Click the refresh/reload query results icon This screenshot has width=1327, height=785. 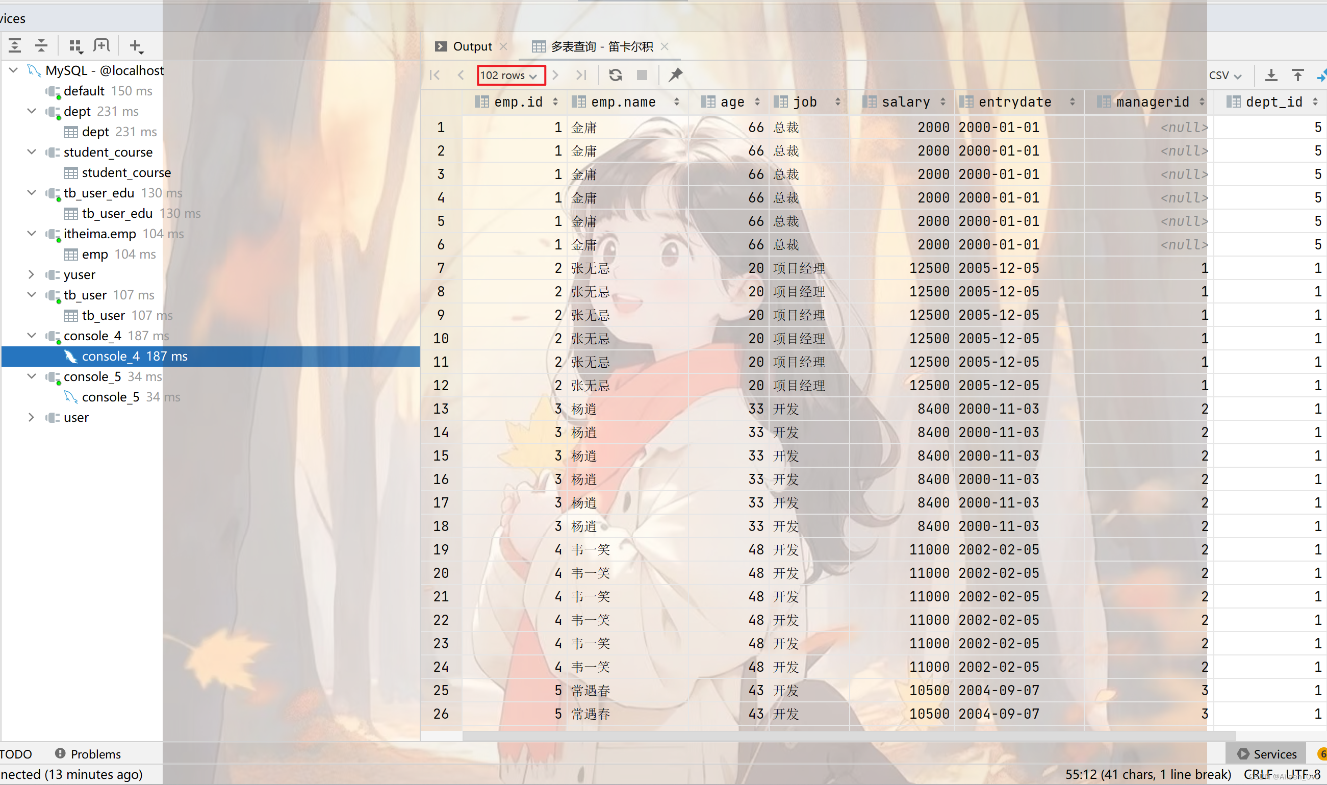(617, 75)
